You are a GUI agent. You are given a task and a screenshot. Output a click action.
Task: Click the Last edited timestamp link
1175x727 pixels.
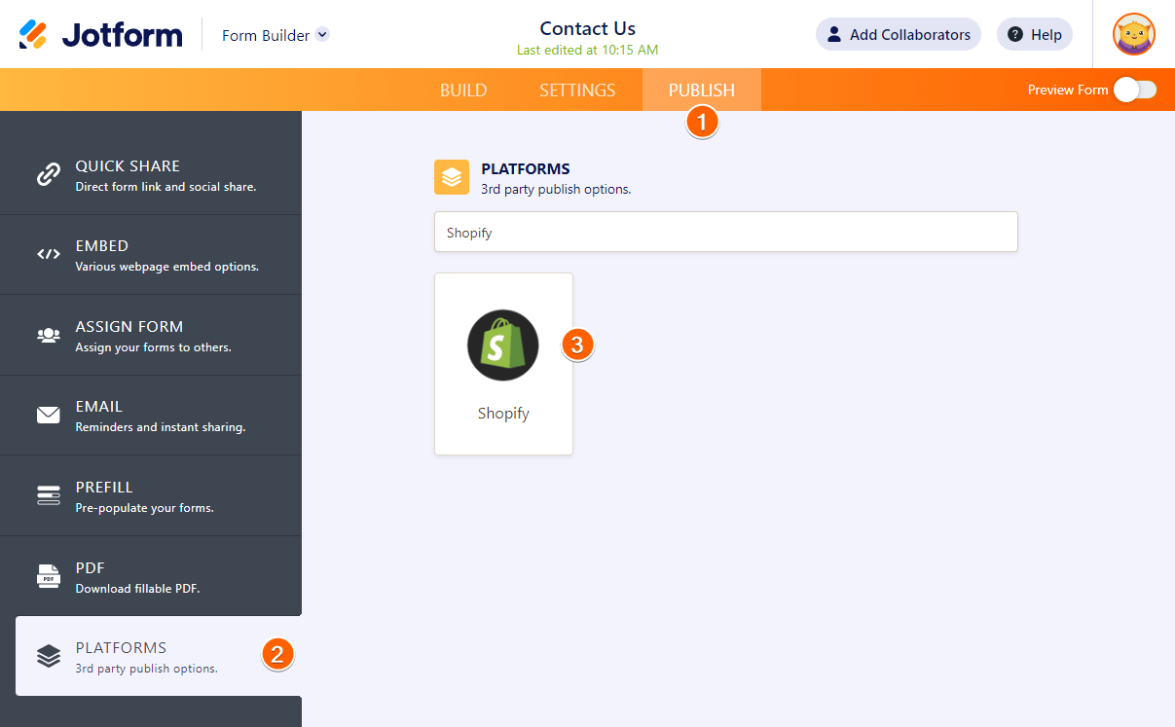(x=587, y=50)
